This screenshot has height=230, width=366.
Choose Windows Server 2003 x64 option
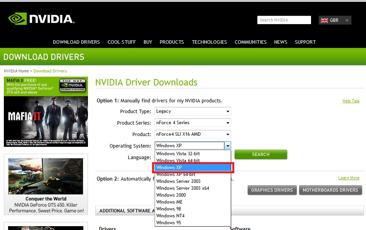click(x=193, y=188)
